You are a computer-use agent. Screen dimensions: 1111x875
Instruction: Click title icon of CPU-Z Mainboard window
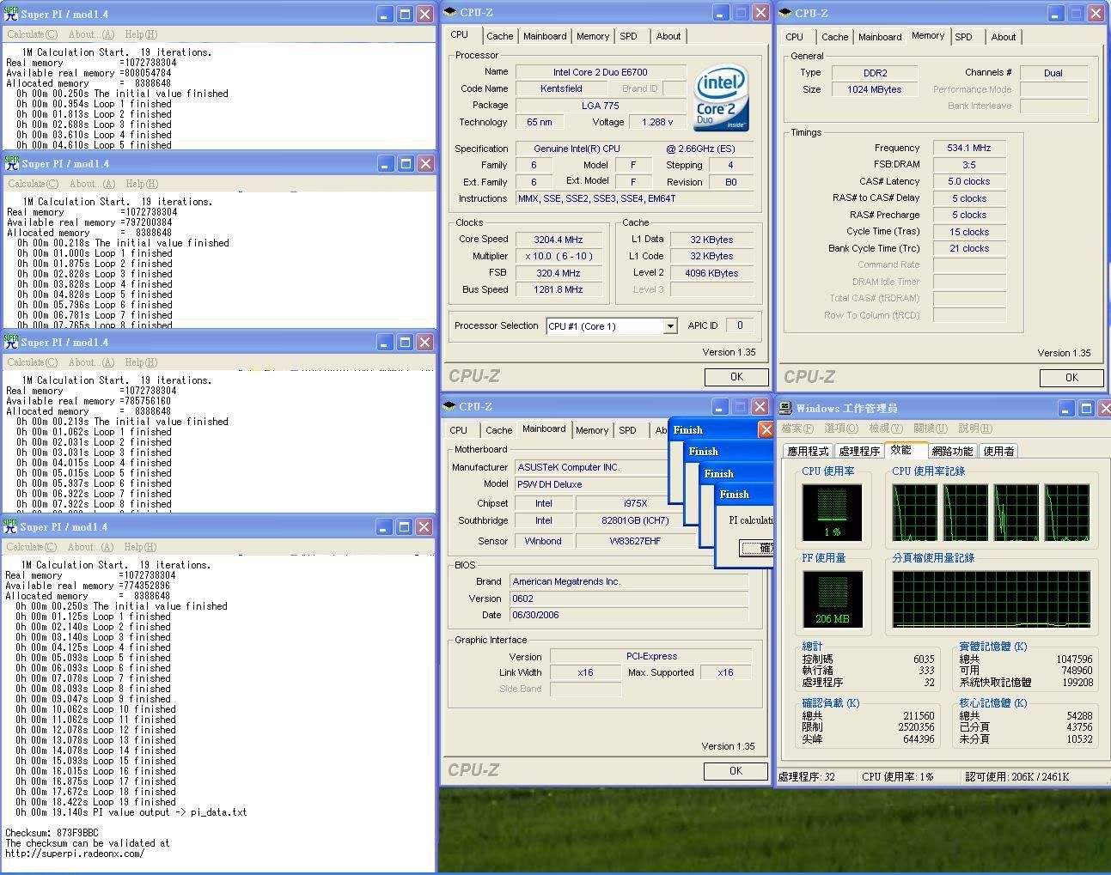click(450, 406)
